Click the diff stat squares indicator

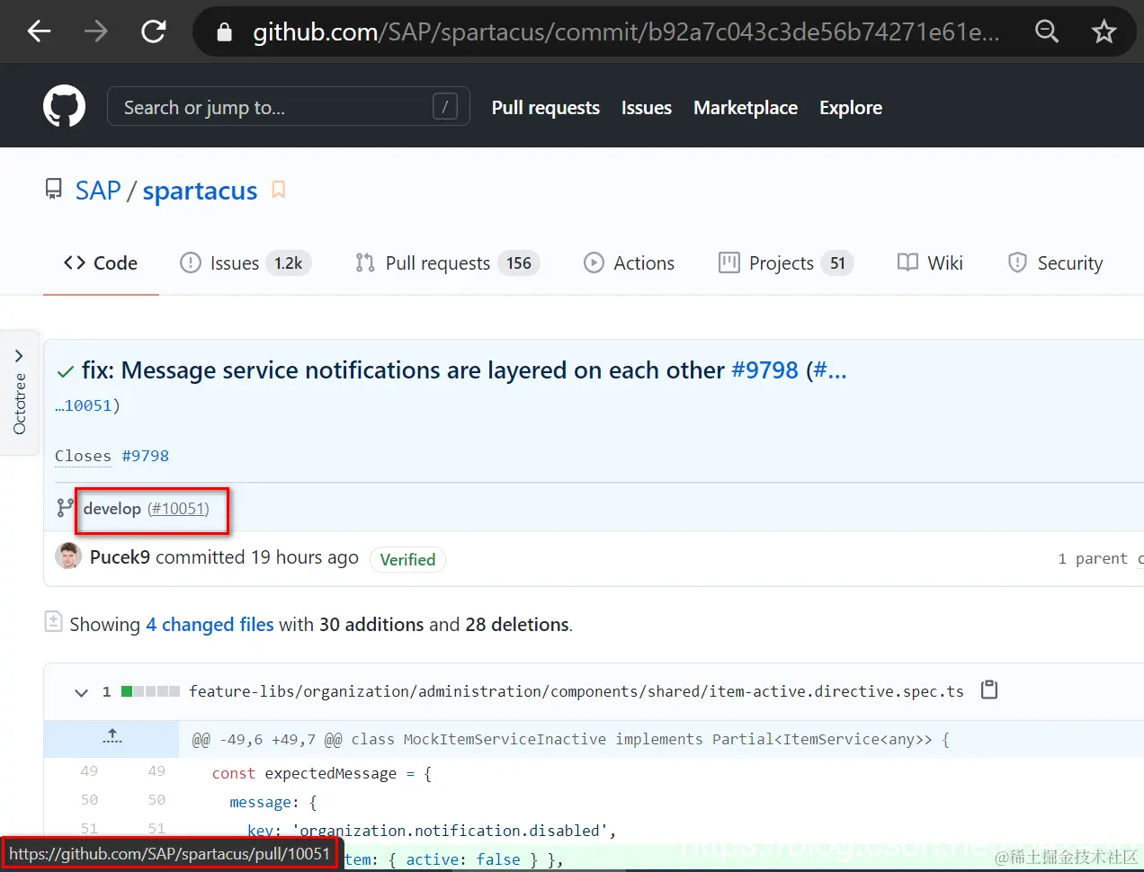[150, 691]
